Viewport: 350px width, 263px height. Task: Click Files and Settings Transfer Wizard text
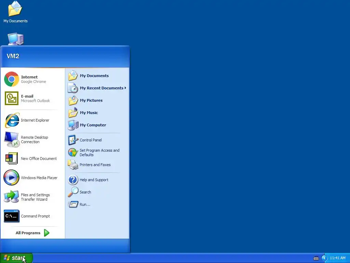(x=35, y=197)
